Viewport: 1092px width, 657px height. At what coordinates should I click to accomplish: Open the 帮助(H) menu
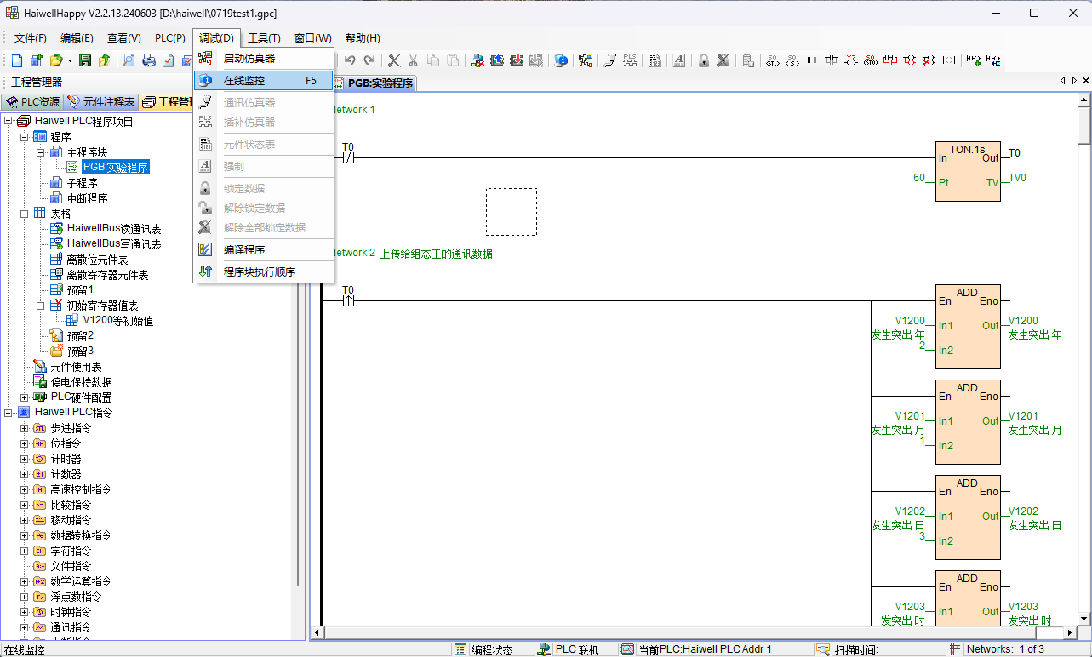[363, 38]
